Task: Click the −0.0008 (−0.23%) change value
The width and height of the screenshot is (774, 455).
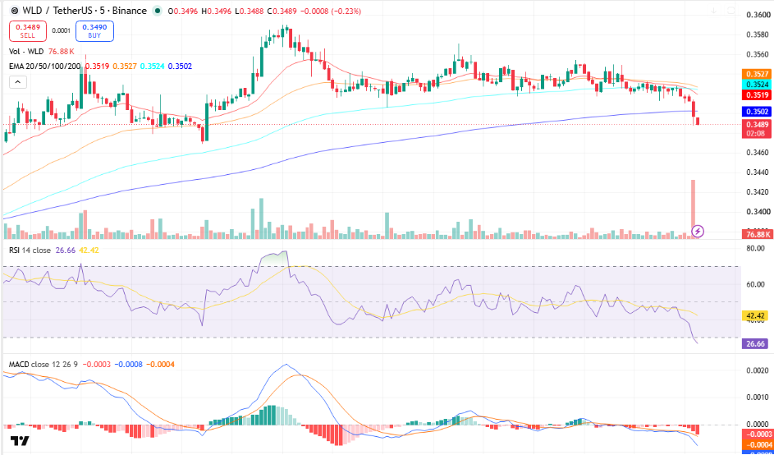Action: point(332,11)
